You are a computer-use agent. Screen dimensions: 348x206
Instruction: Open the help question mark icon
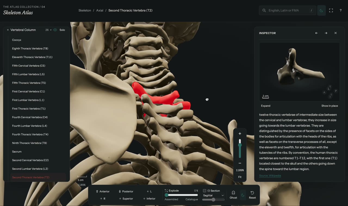[x=340, y=10]
